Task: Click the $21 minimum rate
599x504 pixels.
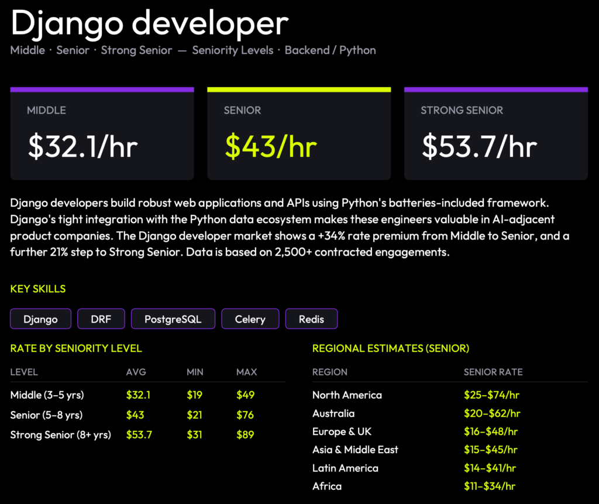Action: (194, 415)
